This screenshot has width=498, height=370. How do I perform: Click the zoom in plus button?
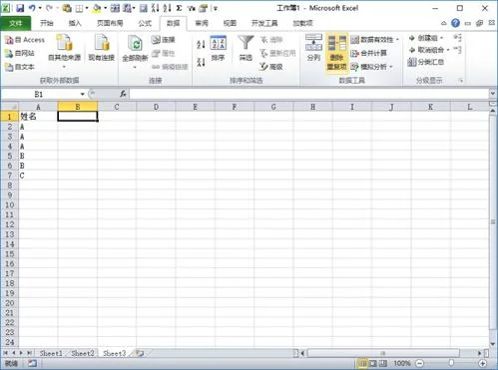[483, 363]
